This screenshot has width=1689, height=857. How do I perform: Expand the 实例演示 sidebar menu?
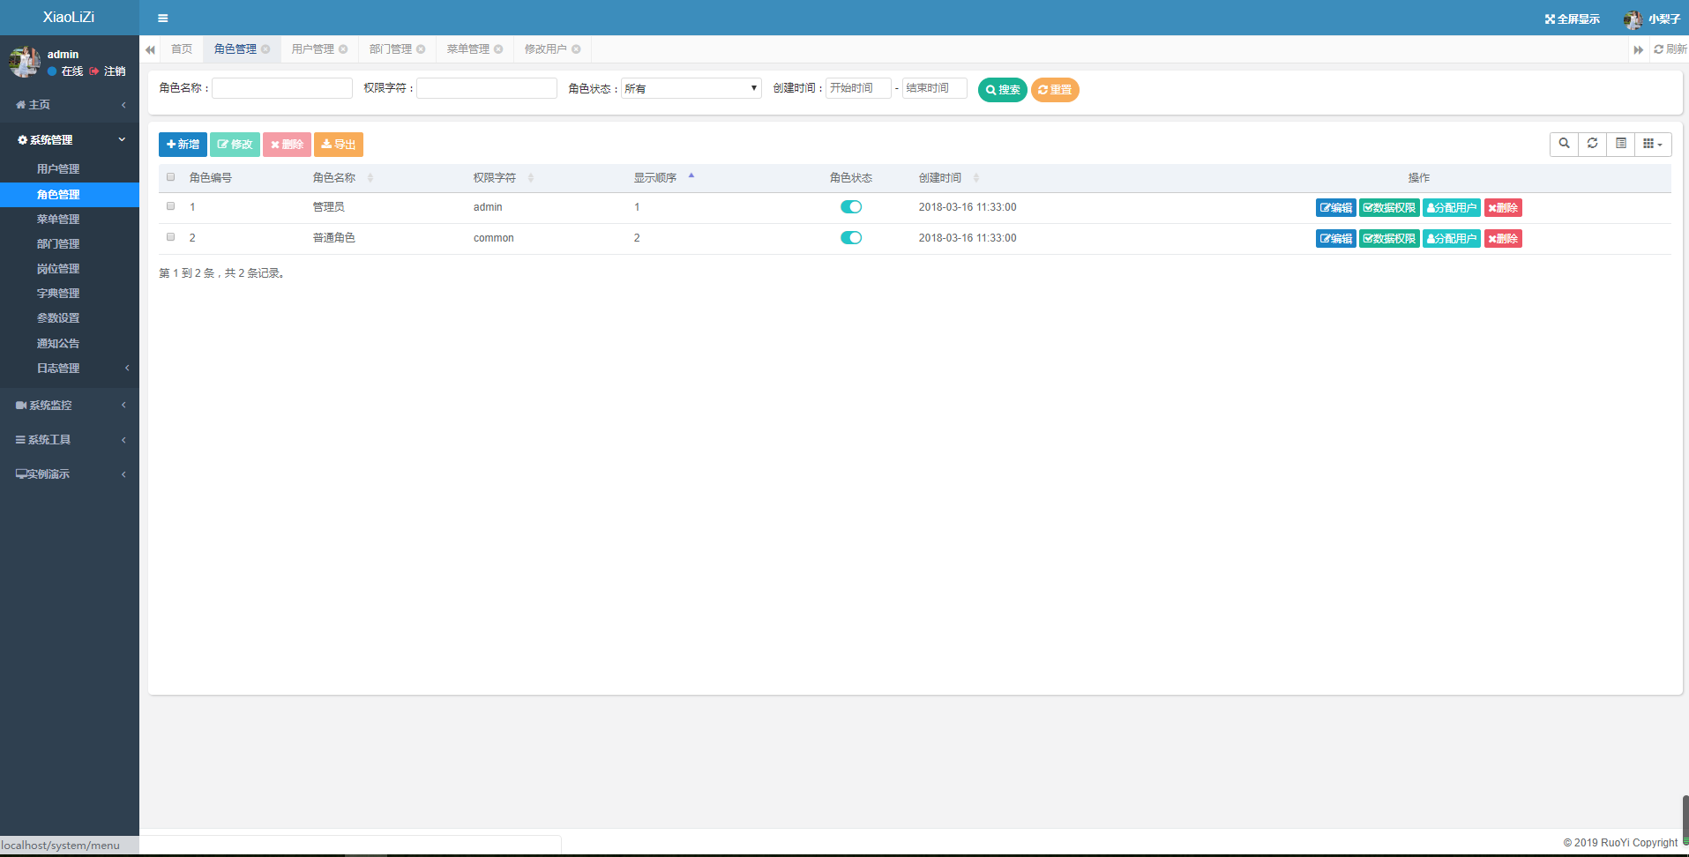[70, 474]
